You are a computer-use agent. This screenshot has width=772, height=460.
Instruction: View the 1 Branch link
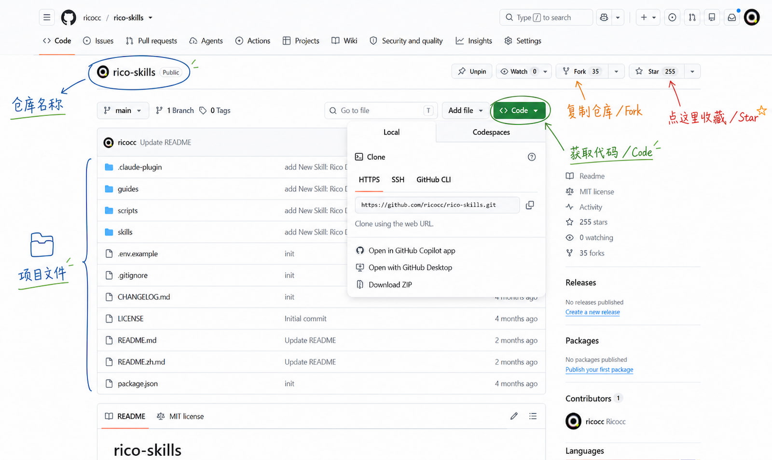pyautogui.click(x=175, y=110)
